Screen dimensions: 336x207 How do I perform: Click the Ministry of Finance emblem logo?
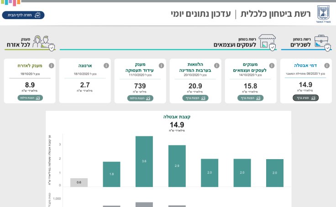coord(323,14)
